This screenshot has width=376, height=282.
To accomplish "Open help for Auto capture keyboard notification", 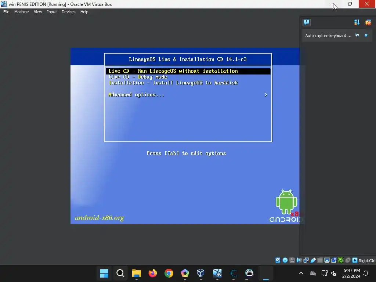I will point(357,35).
